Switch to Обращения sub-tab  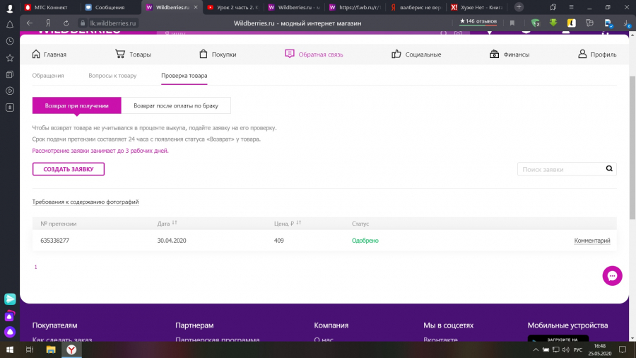pyautogui.click(x=48, y=76)
